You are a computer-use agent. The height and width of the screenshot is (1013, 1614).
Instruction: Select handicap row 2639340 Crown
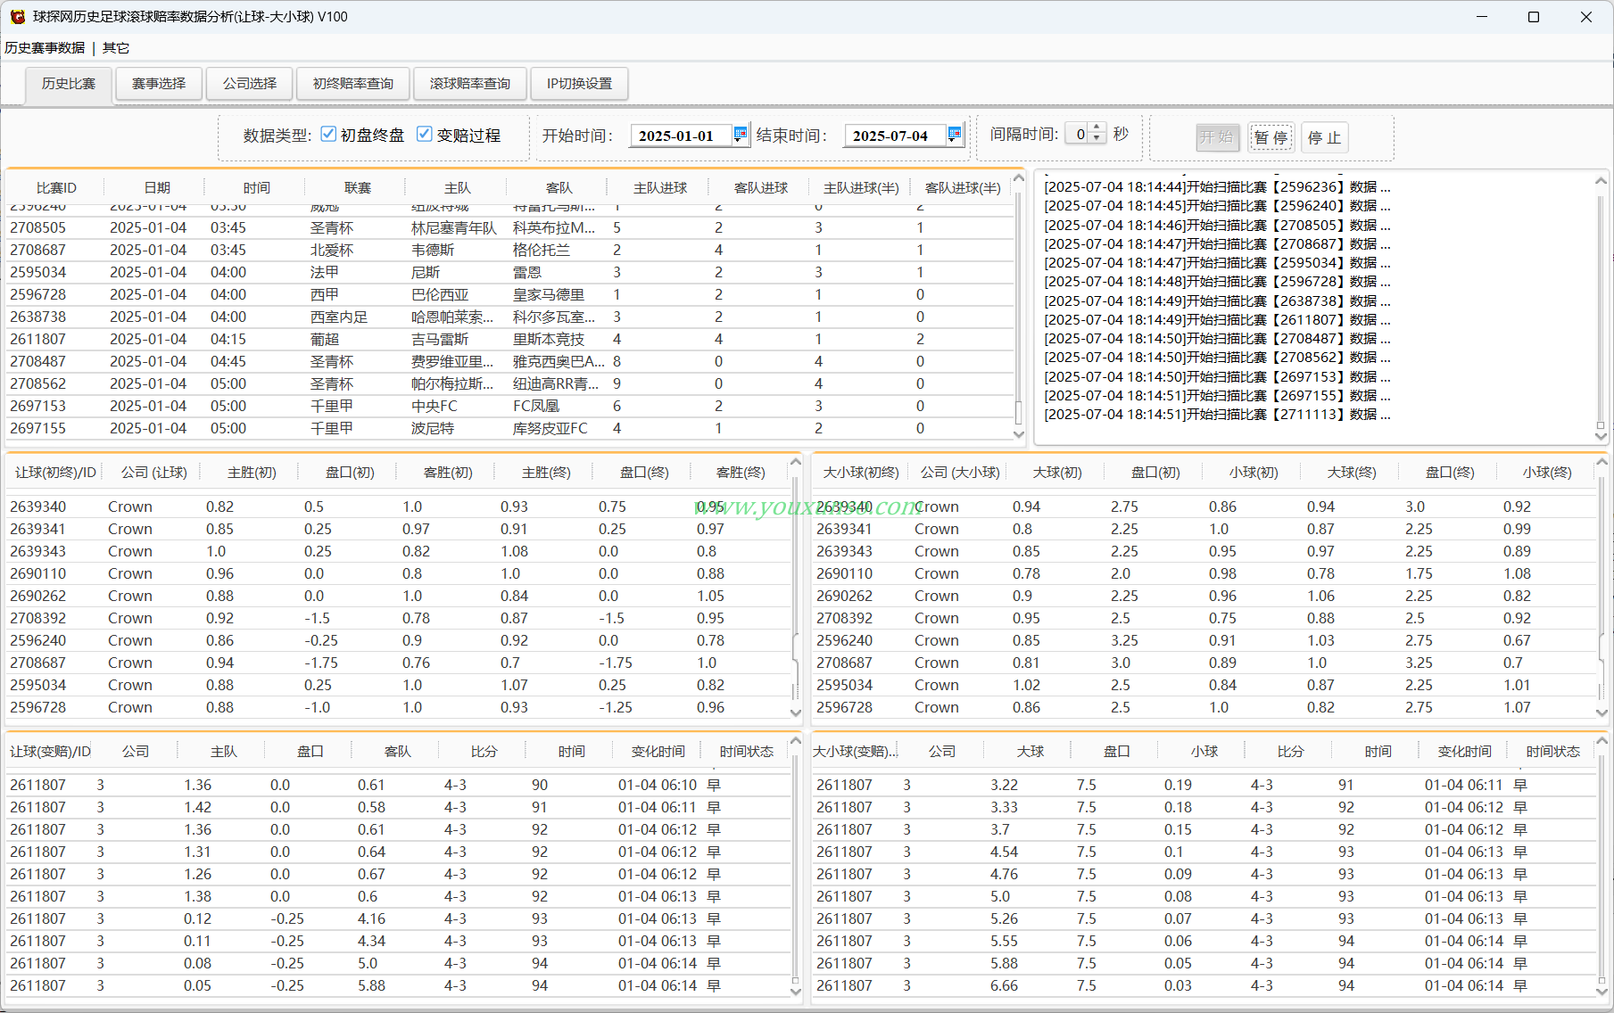click(398, 506)
